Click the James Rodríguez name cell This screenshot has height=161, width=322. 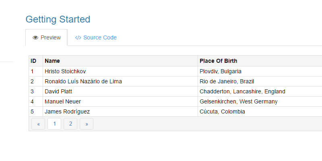[66, 111]
